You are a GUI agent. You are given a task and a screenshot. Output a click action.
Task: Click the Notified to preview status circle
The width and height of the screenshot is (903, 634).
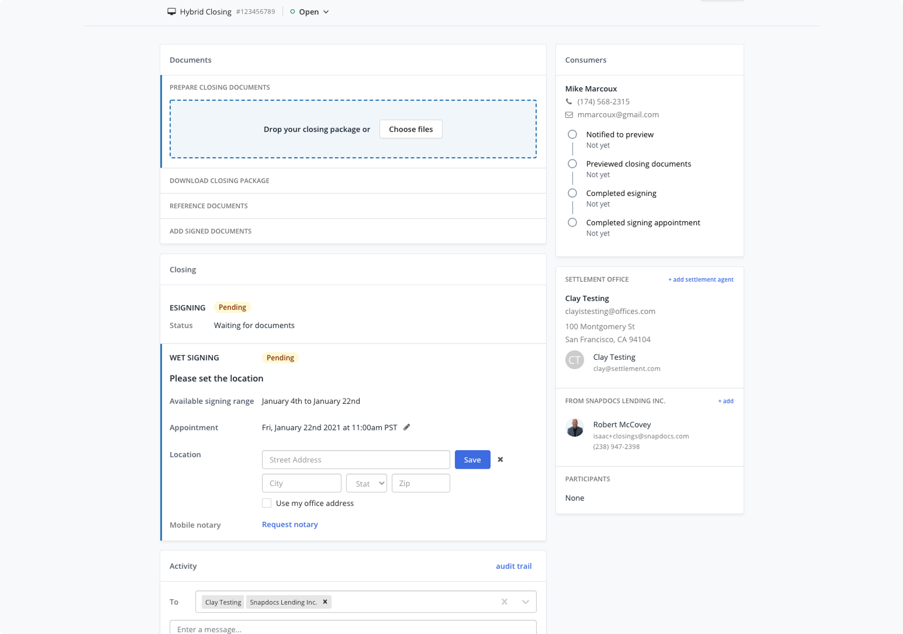click(572, 134)
